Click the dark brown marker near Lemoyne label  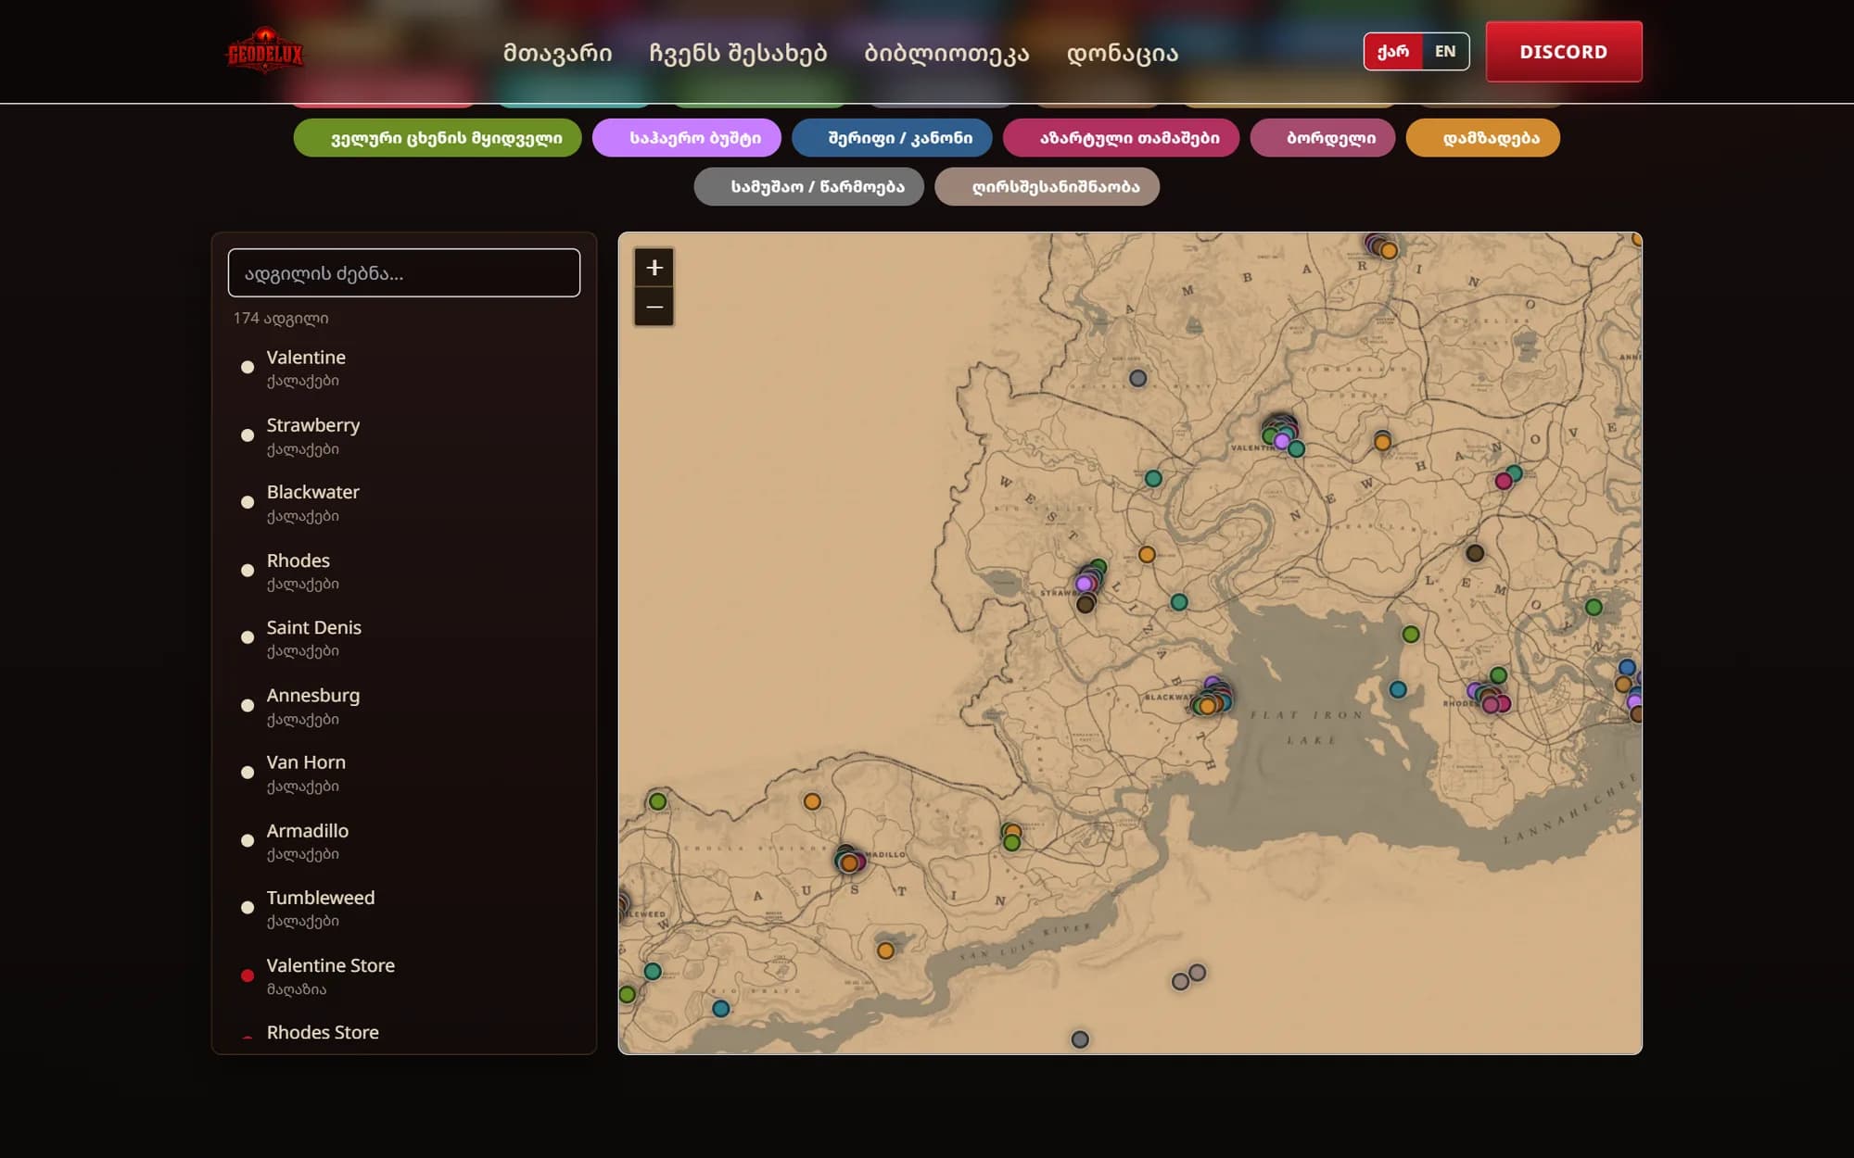tap(1475, 553)
